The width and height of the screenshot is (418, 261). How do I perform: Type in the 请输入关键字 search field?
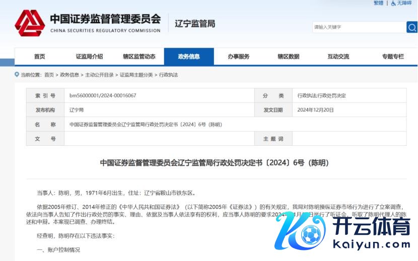358,27
